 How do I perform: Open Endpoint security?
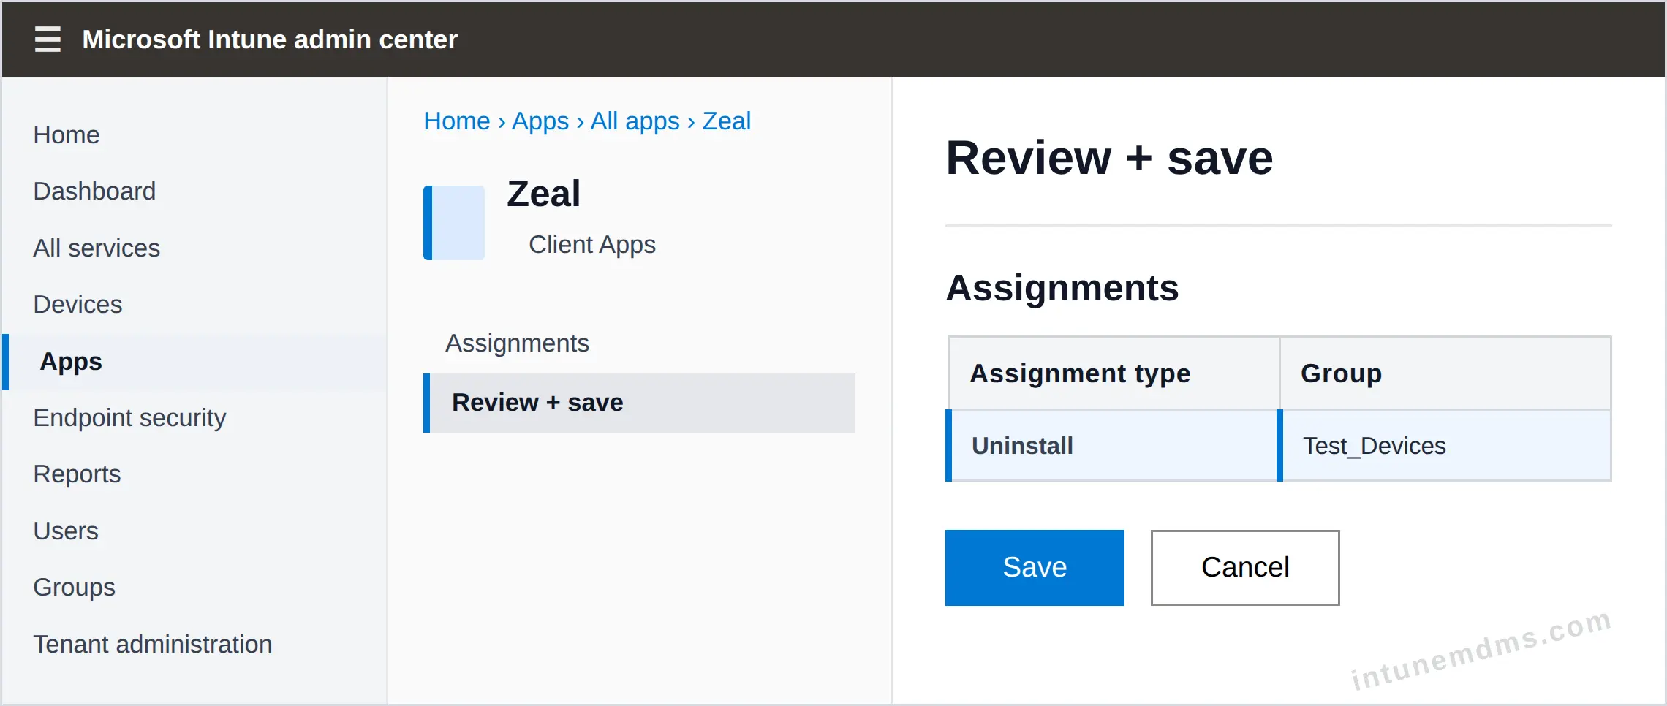(129, 417)
